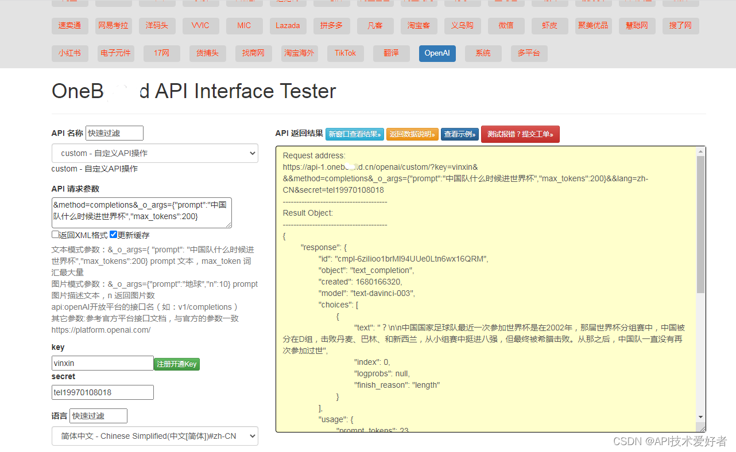736x452 pixels.
Task: Select the 聚美优品 tab
Action: click(x=594, y=26)
